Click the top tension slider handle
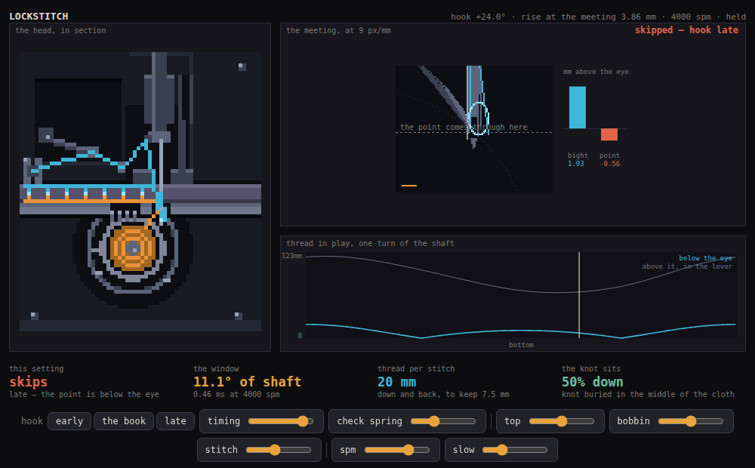This screenshot has width=755, height=468. (562, 421)
